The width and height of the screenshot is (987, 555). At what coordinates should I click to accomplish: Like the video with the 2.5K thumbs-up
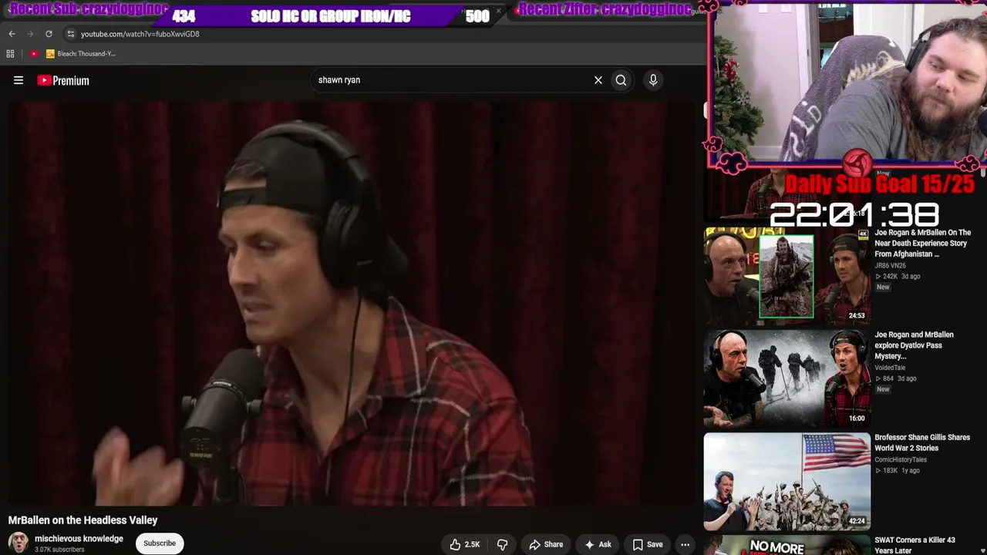(464, 544)
